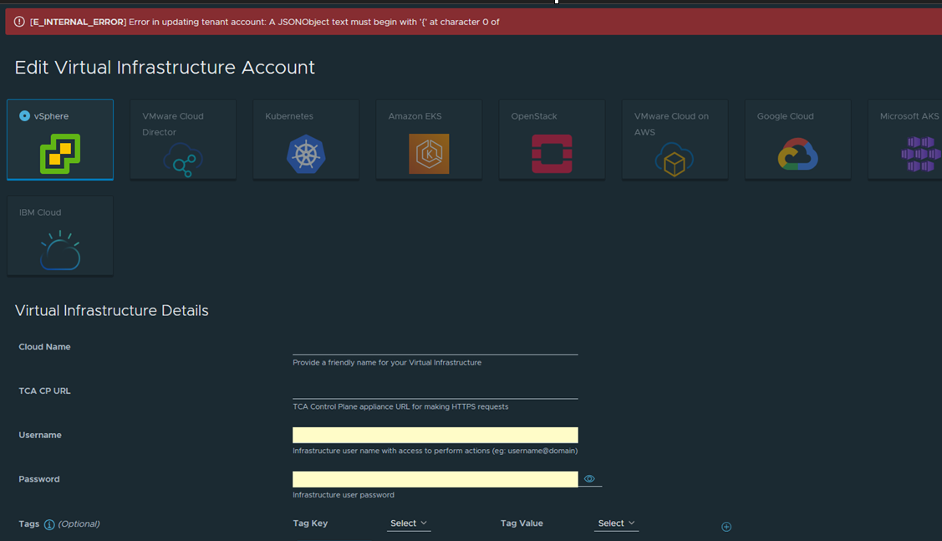This screenshot has height=541, width=942.
Task: Click the Cloud Name input field
Action: click(435, 346)
